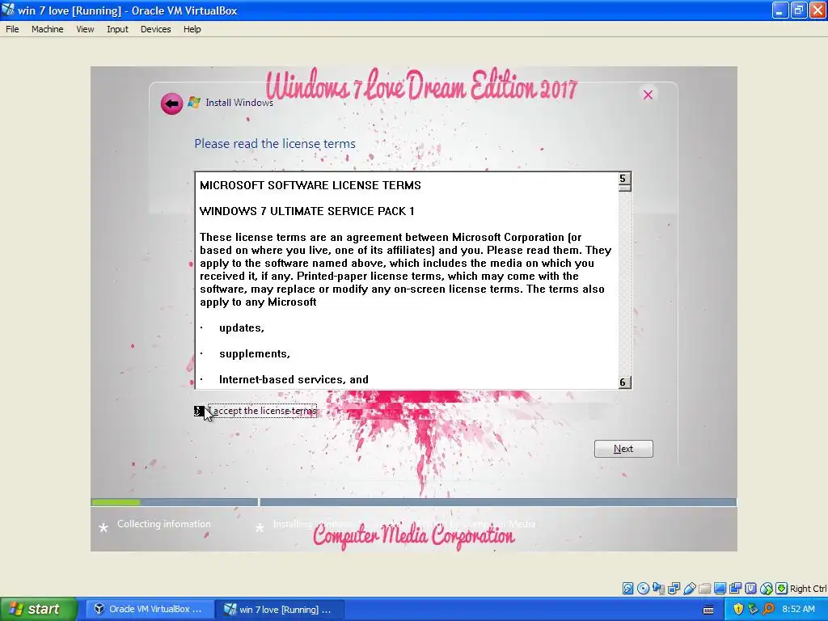828x621 pixels.
Task: Click the license scrollbar track
Action: coord(625,283)
